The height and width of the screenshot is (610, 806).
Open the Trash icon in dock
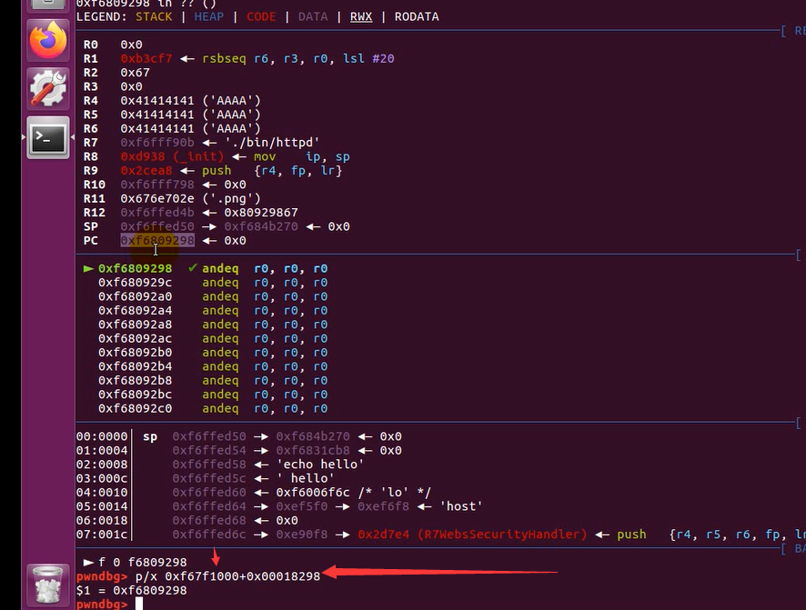coord(48,585)
